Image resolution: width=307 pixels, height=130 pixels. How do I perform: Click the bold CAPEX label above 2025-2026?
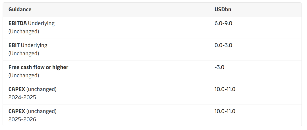coord(17,111)
